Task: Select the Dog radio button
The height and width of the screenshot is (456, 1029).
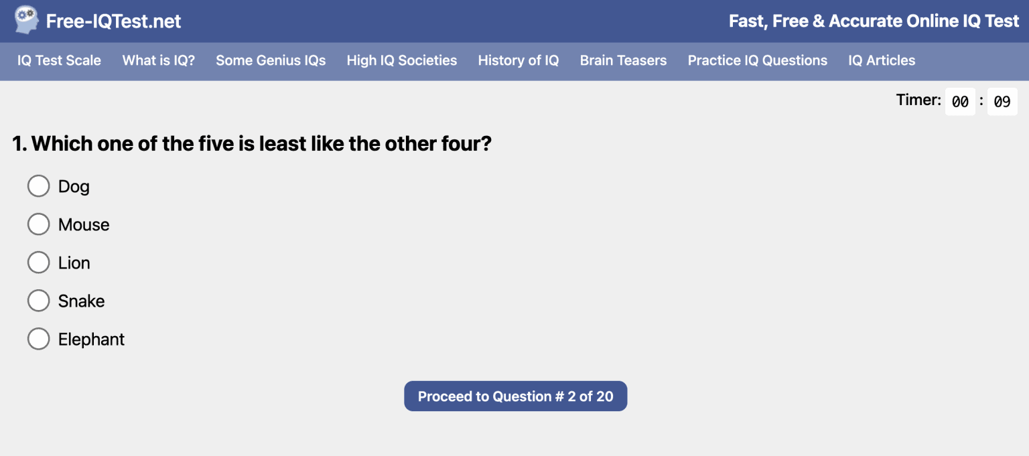Action: pyautogui.click(x=38, y=185)
